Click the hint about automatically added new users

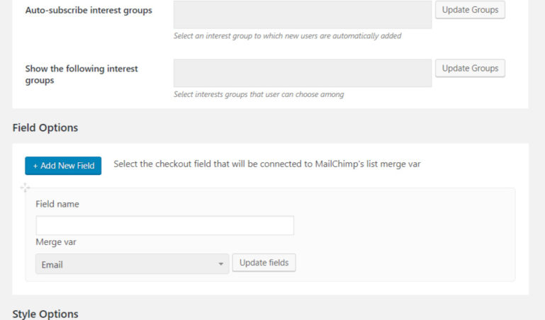[x=288, y=36]
